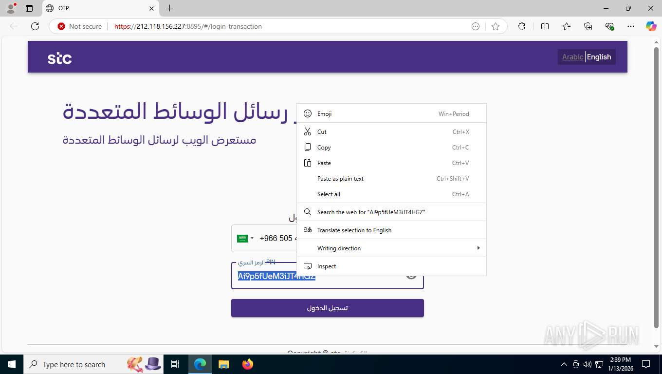Click the Emoji smiley icon in menu
The width and height of the screenshot is (662, 374).
308,113
